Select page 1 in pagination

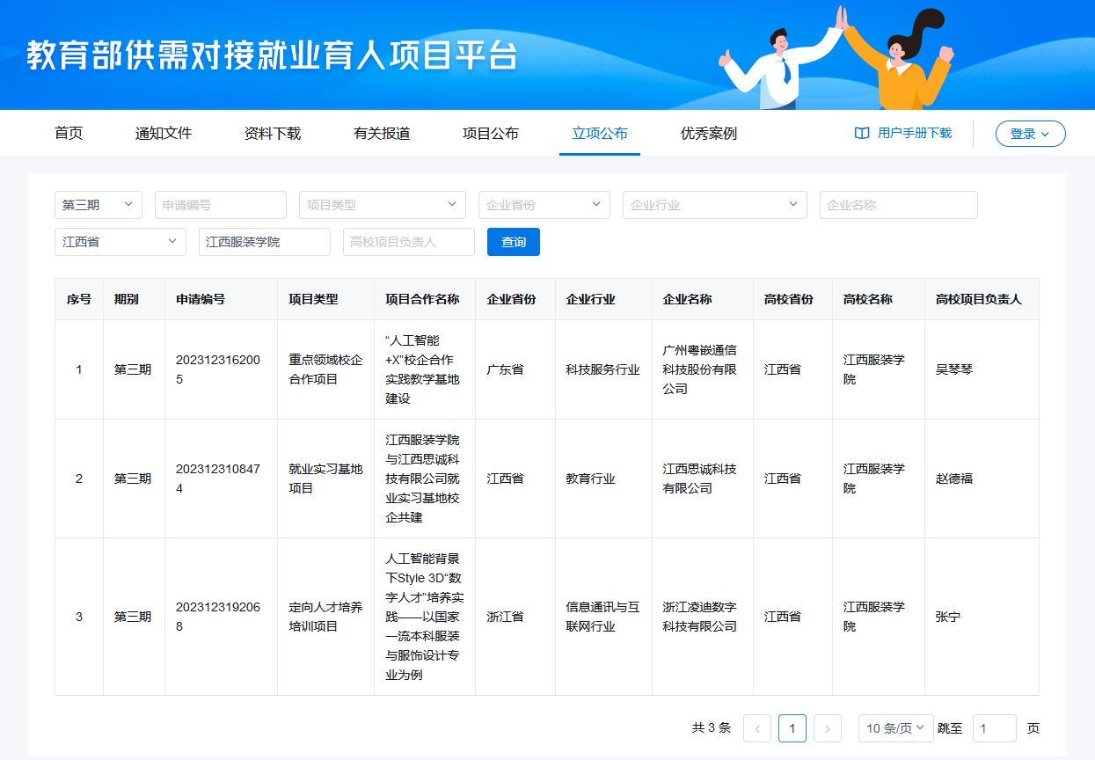coord(792,728)
